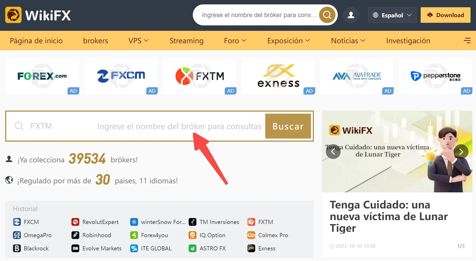The height and width of the screenshot is (261, 476).
Task: Open the FXTM ad card
Action: click(x=200, y=76)
